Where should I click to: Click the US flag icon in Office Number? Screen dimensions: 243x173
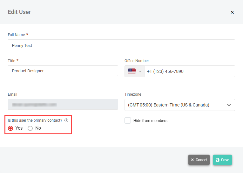point(132,71)
